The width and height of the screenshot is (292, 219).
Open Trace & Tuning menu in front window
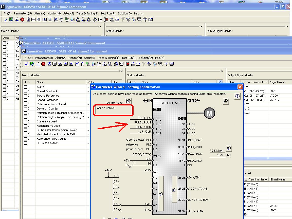pos(108,58)
